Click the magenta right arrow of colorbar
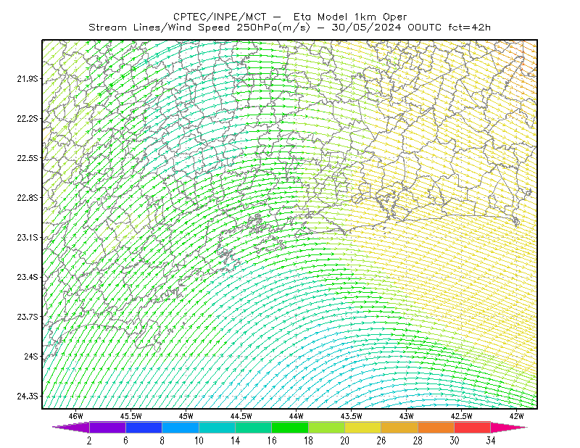 click(509, 427)
